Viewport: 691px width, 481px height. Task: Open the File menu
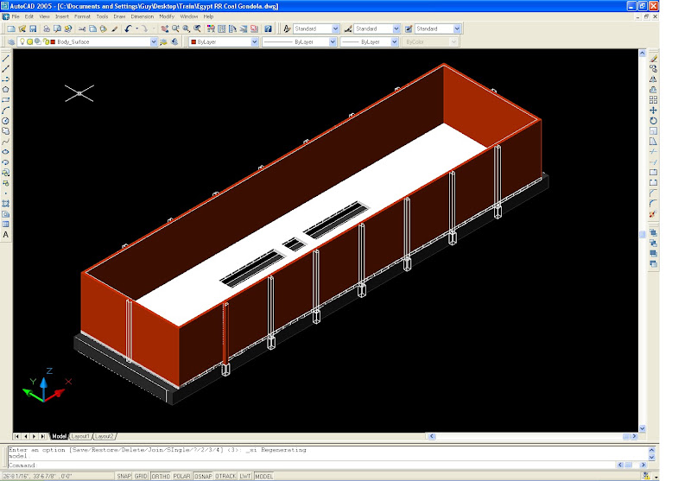click(16, 16)
